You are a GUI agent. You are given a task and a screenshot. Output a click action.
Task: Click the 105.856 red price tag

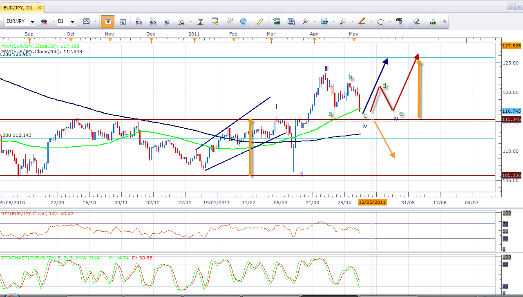[x=511, y=175]
